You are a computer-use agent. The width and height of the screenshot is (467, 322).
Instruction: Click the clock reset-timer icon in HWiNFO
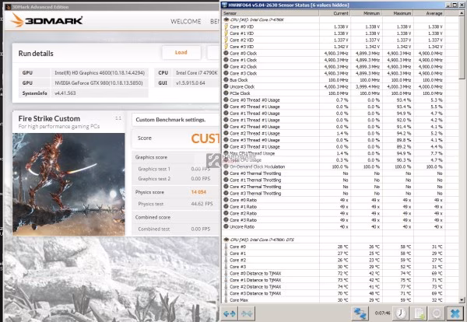coord(401,313)
